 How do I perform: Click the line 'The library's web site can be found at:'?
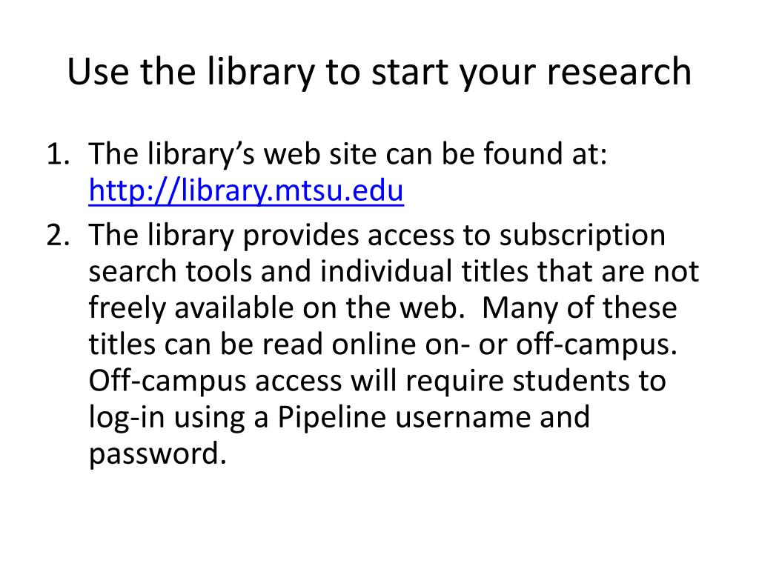point(348,155)
